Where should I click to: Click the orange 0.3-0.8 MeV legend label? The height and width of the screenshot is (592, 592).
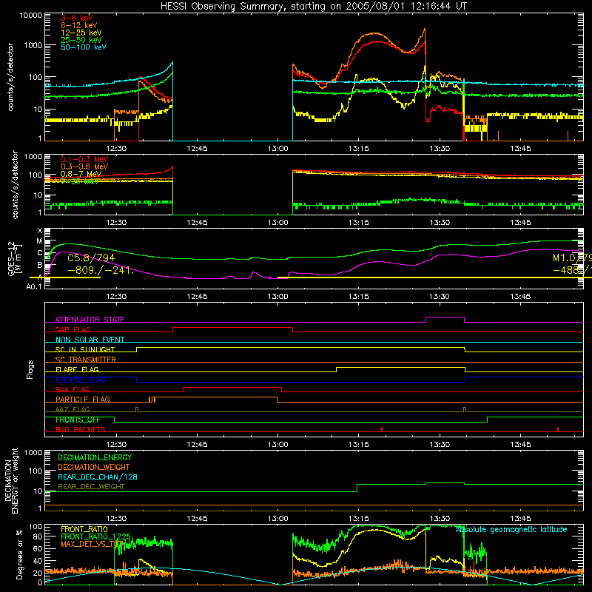[x=84, y=166]
